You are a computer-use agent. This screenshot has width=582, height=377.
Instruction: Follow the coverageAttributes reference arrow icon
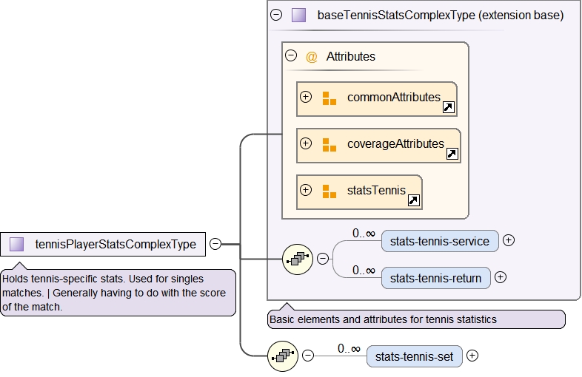click(x=452, y=154)
